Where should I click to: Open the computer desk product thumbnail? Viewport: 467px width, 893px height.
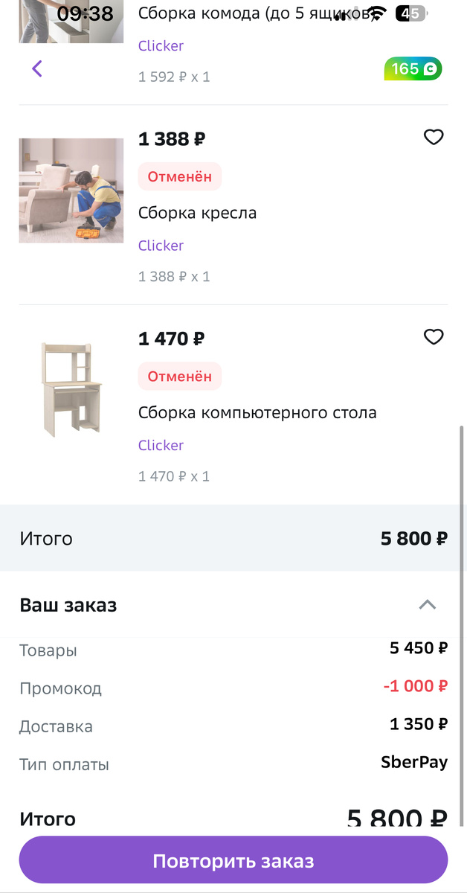[71, 388]
